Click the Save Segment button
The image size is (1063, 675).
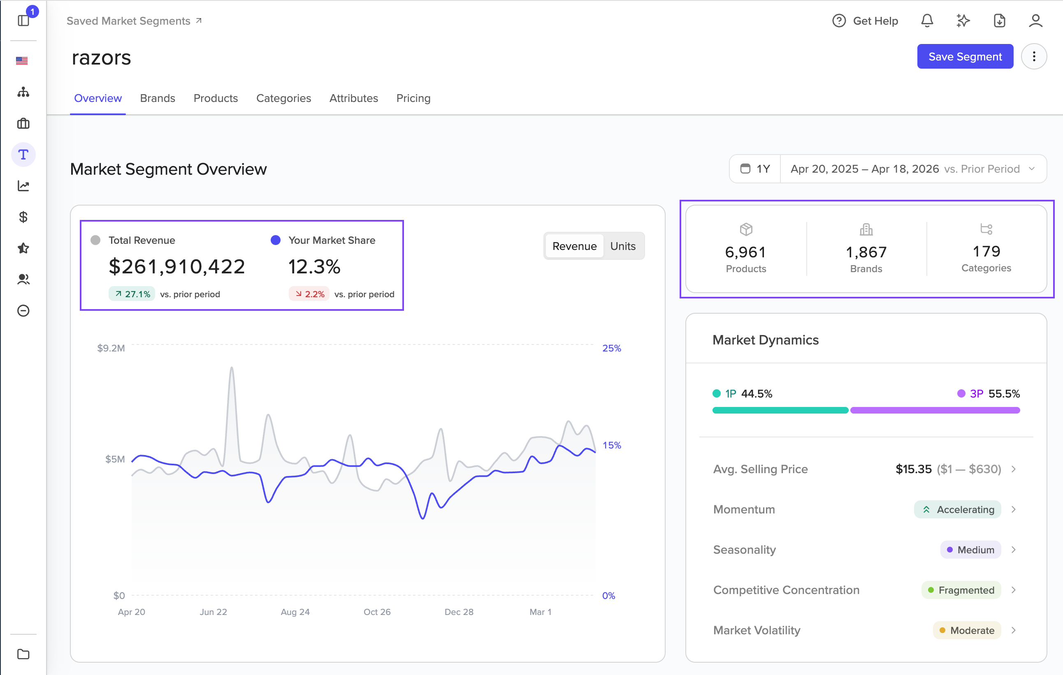tap(965, 56)
